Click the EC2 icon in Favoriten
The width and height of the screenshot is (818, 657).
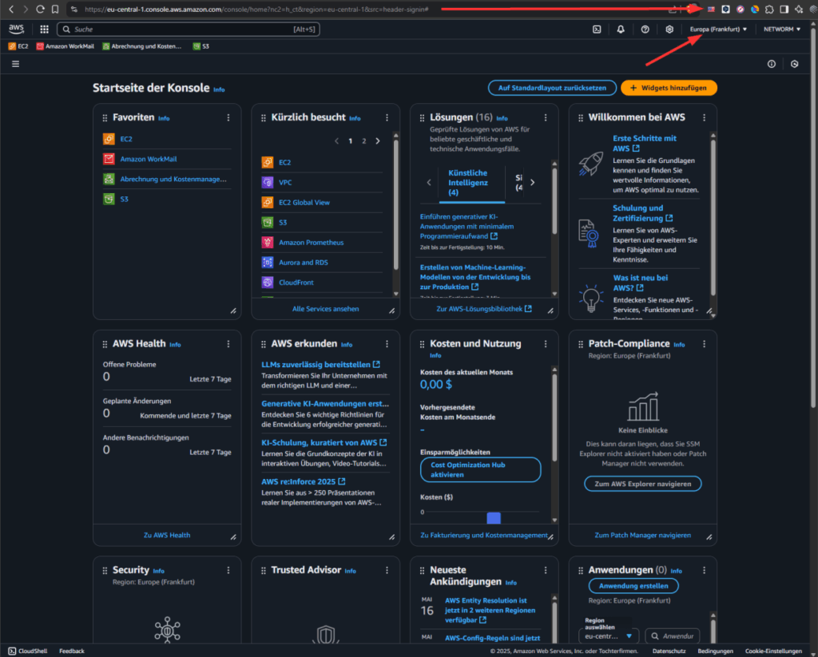pos(109,139)
